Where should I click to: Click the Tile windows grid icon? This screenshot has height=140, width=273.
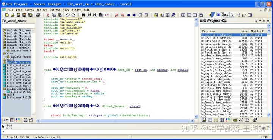tap(183, 15)
